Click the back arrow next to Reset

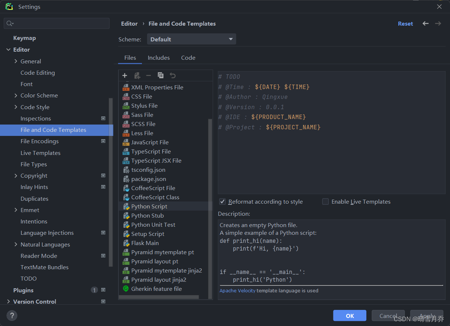tap(425, 23)
